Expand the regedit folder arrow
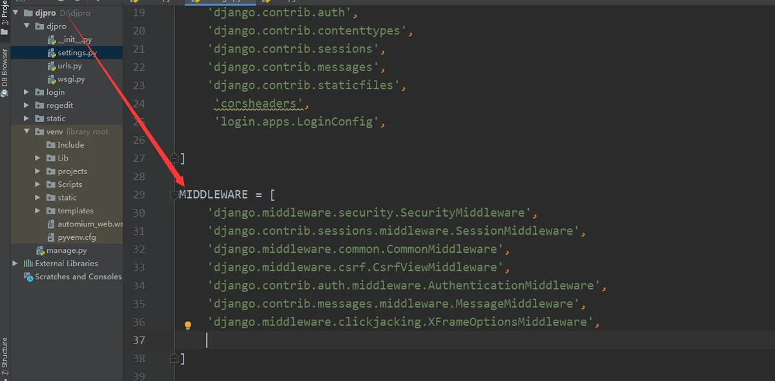 coord(26,106)
